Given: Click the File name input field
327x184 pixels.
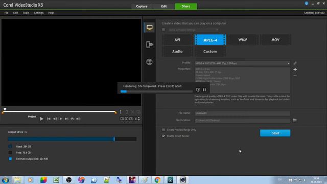Looking at the screenshot, I should (243, 113).
